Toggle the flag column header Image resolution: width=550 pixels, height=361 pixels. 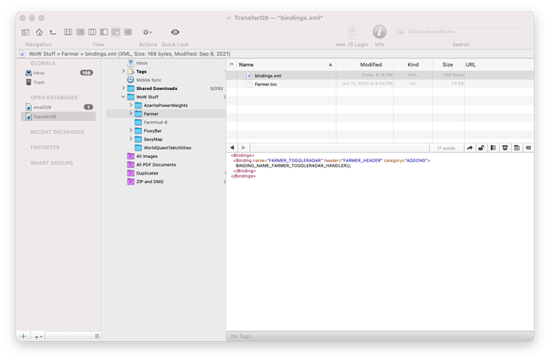click(x=231, y=65)
